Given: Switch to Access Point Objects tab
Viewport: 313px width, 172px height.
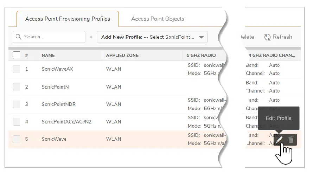Looking at the screenshot, I should click(x=158, y=19).
